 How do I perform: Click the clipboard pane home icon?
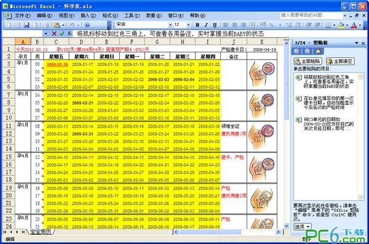pos(318,51)
